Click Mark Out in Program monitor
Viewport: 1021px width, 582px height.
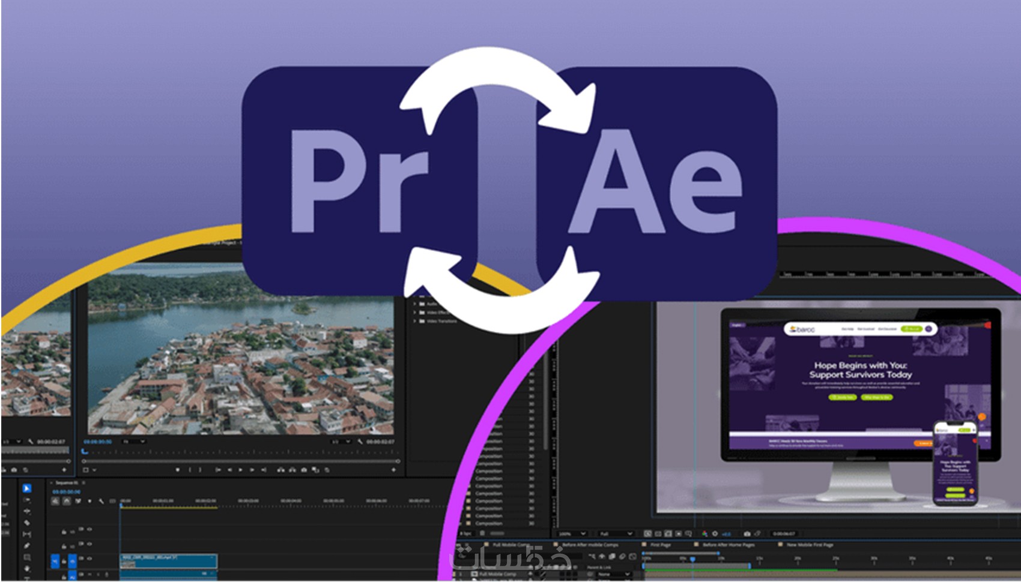(200, 470)
